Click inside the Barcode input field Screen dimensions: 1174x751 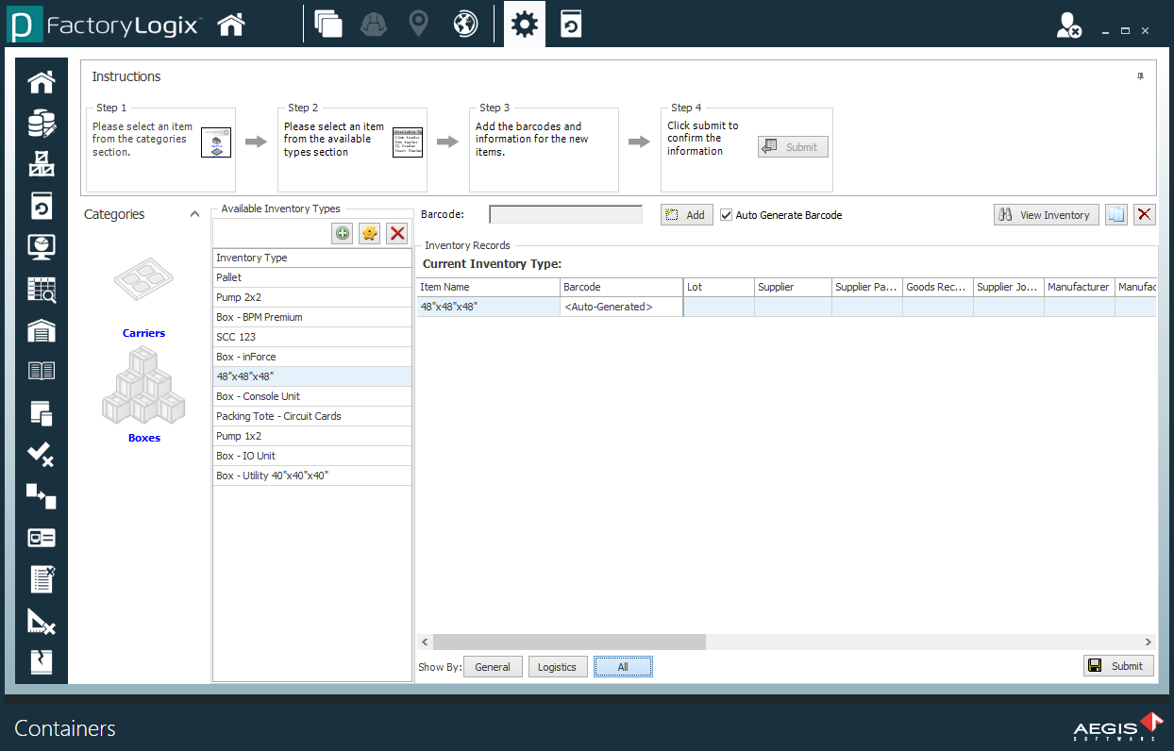(565, 215)
